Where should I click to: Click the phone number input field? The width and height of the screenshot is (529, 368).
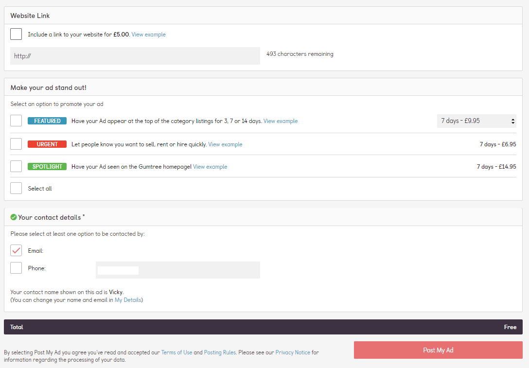pos(177,270)
